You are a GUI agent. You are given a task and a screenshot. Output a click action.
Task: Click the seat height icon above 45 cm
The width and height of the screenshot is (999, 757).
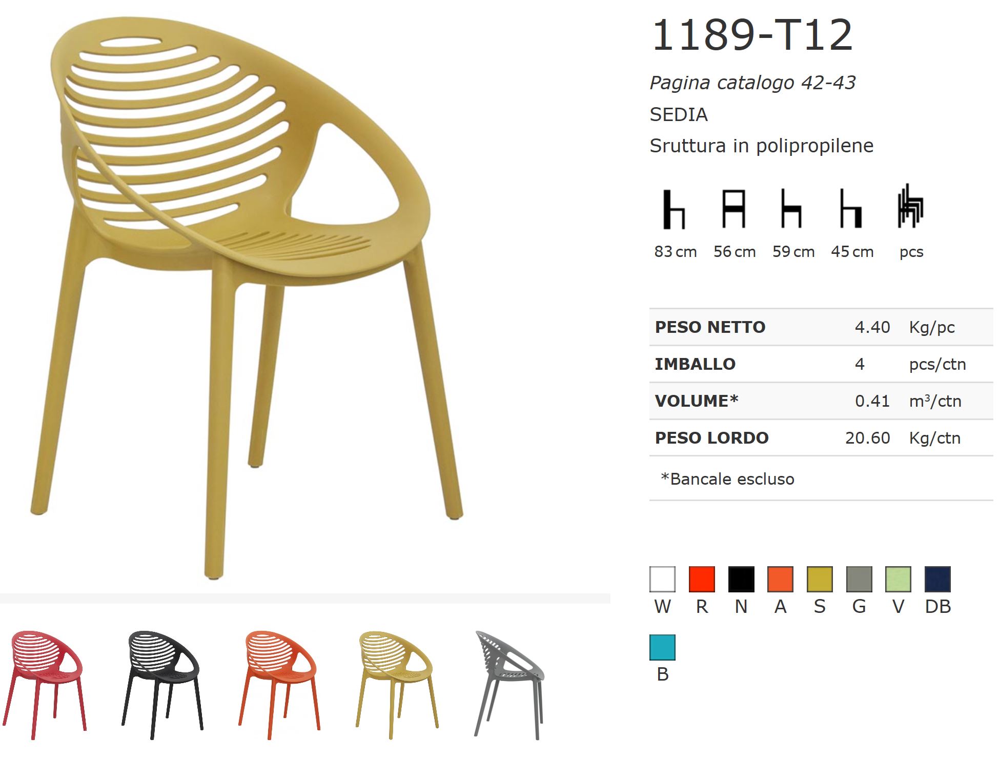(851, 209)
